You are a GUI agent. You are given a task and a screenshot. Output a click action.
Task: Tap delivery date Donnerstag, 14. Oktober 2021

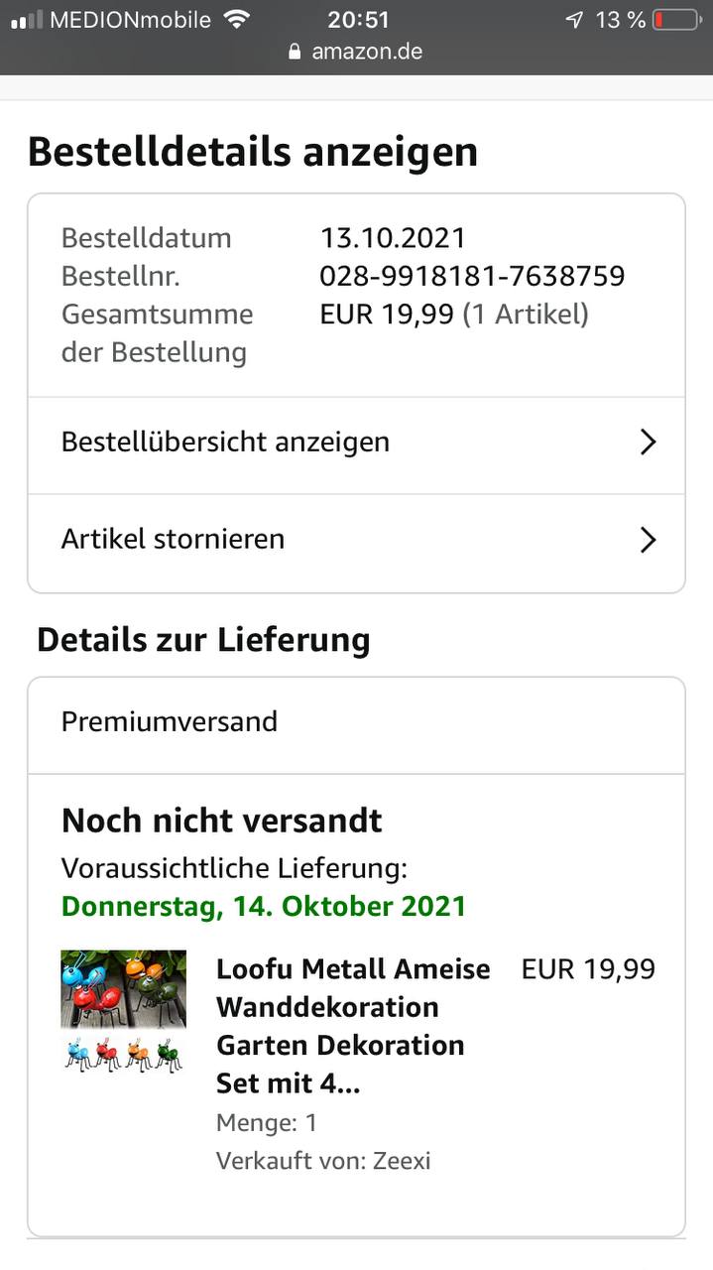pos(264,906)
